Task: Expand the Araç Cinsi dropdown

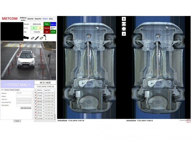Action: tap(24, 99)
